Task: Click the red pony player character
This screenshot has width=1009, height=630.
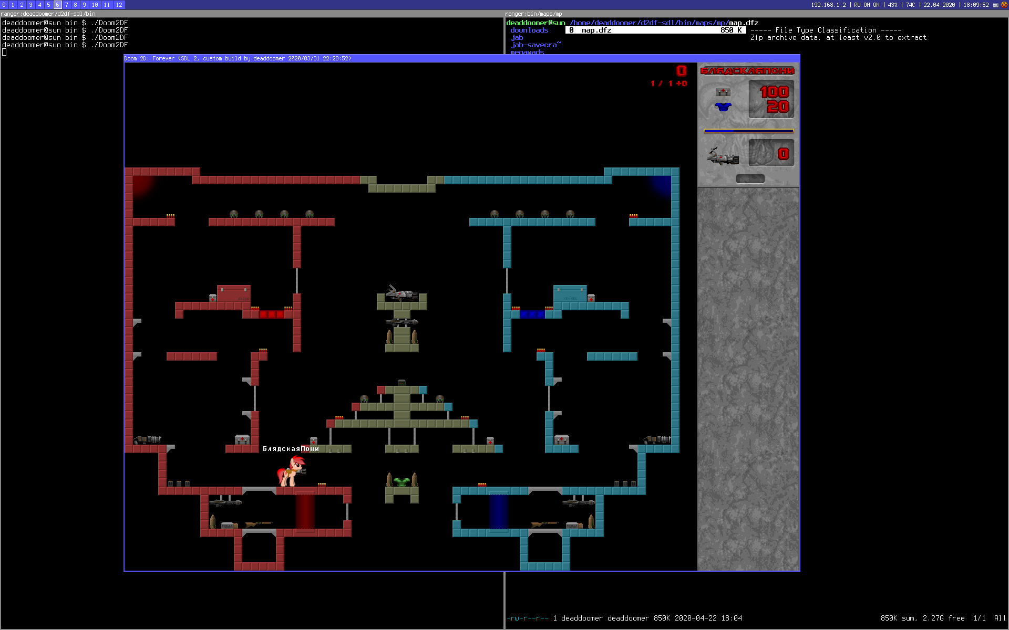Action: click(291, 471)
